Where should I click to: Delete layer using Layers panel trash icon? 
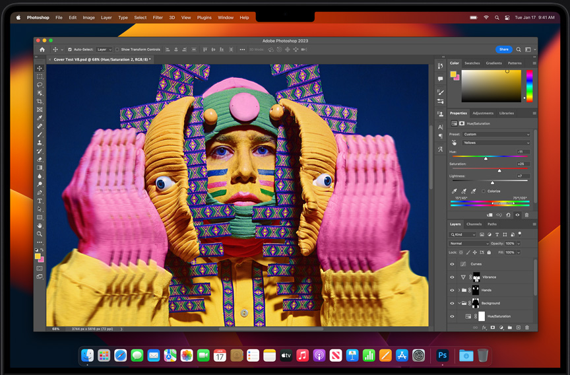[x=526, y=327]
